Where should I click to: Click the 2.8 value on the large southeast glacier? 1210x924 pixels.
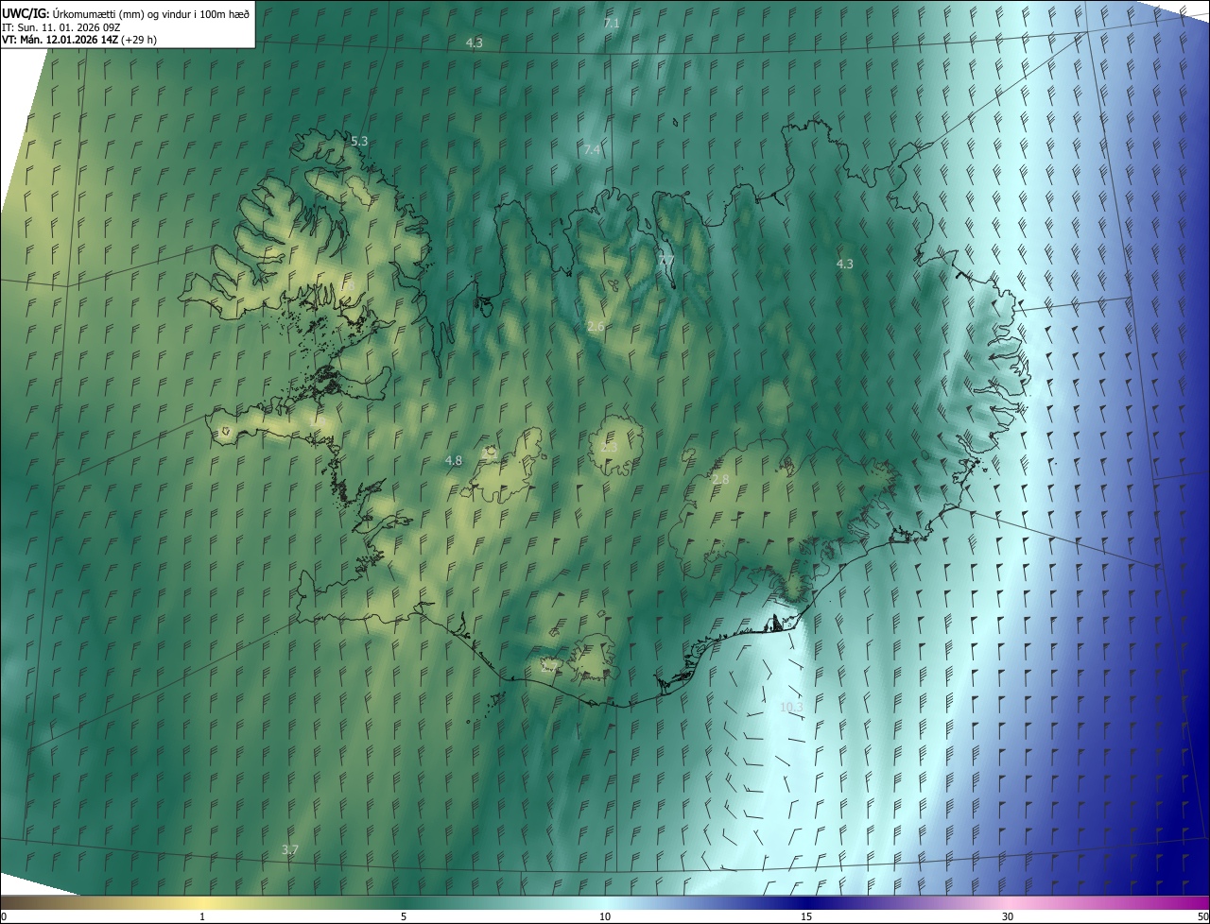coord(720,480)
